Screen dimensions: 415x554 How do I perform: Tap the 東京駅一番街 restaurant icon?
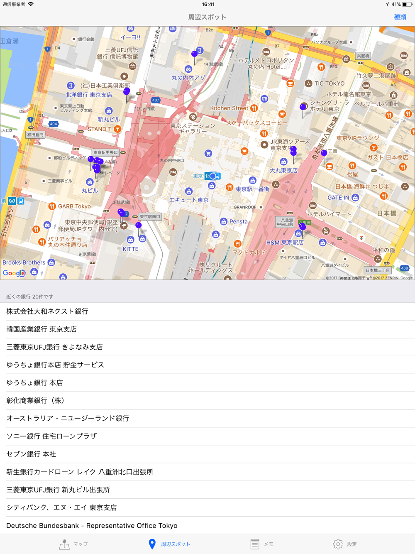tap(229, 188)
